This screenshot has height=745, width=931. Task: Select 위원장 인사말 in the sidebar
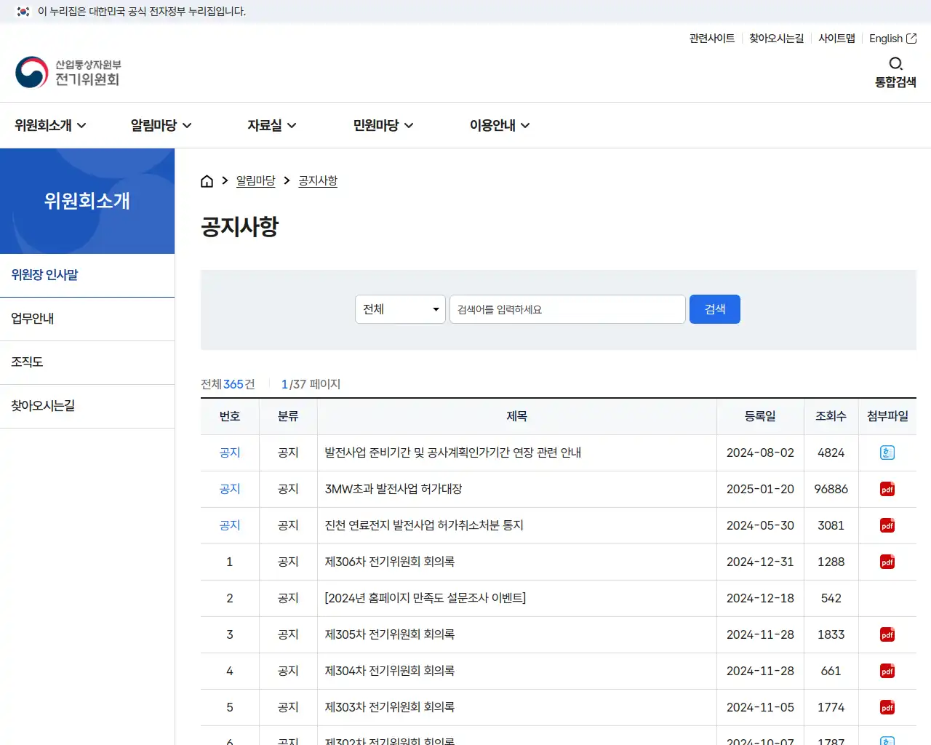pyautogui.click(x=87, y=275)
